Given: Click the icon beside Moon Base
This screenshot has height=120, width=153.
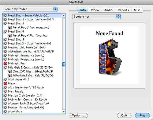Looking at the screenshot, I should (x=5, y=111).
